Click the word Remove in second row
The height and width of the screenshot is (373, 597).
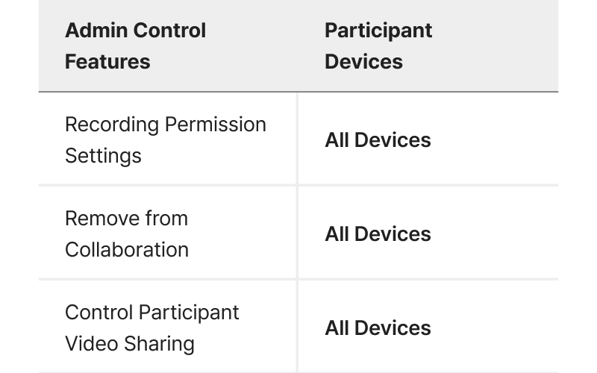pyautogui.click(x=98, y=219)
